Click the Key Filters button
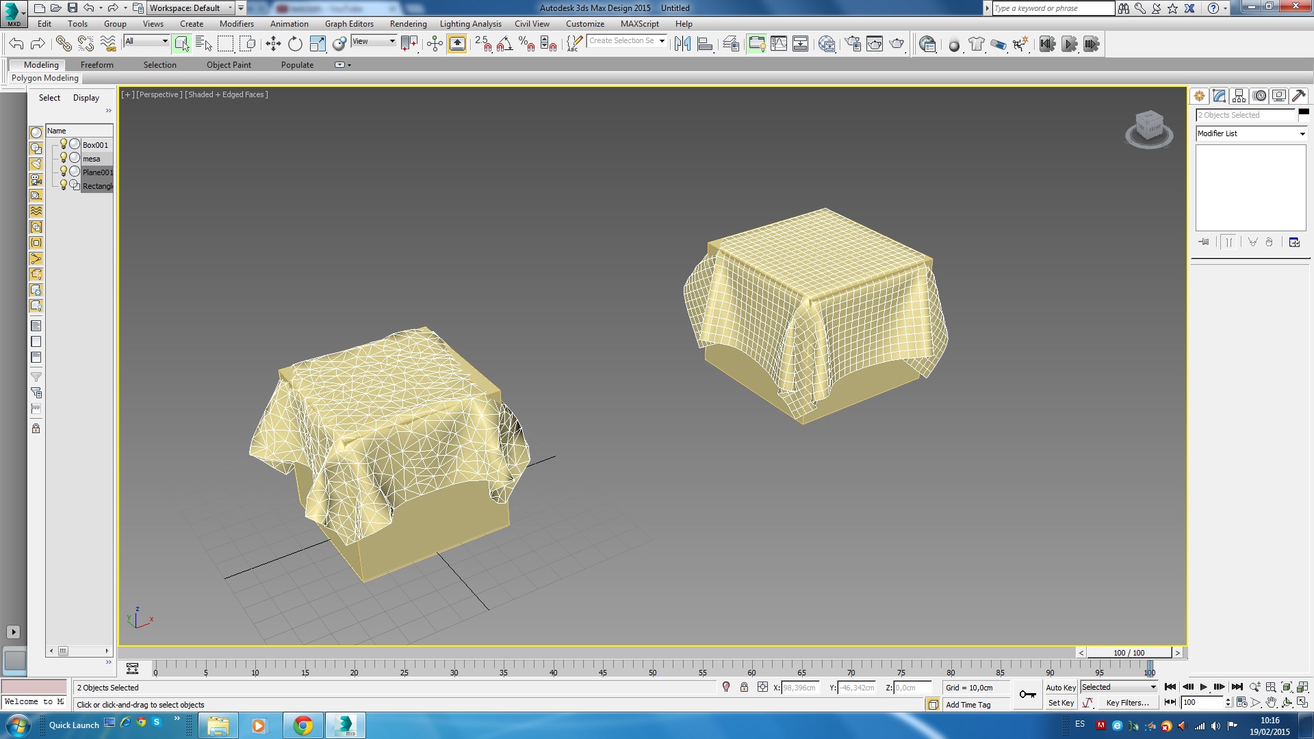Screen dimensions: 1314x739 click(1127, 703)
